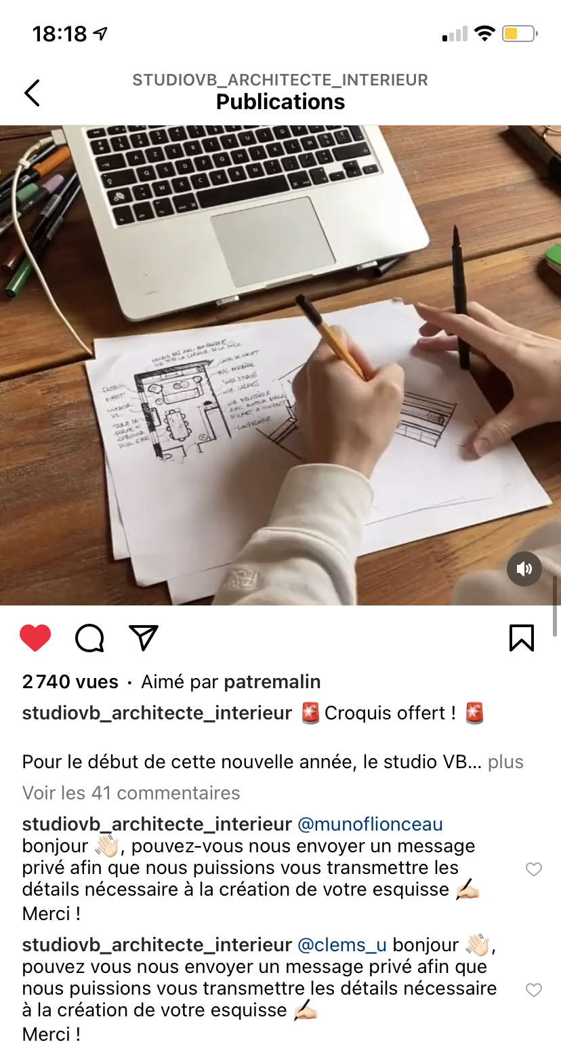This screenshot has width=561, height=1055.
Task: Tap the 2 740 vues count
Action: click(70, 682)
